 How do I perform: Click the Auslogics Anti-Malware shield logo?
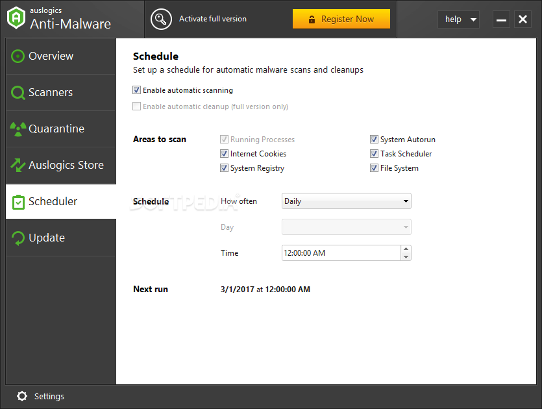16,19
